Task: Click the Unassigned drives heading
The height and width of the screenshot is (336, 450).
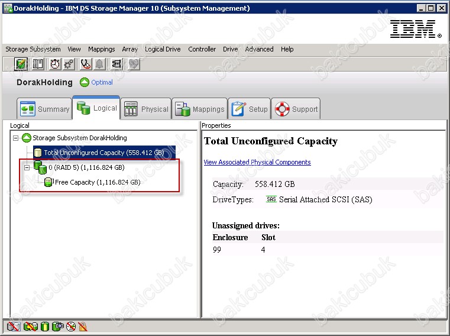Action: pos(245,225)
